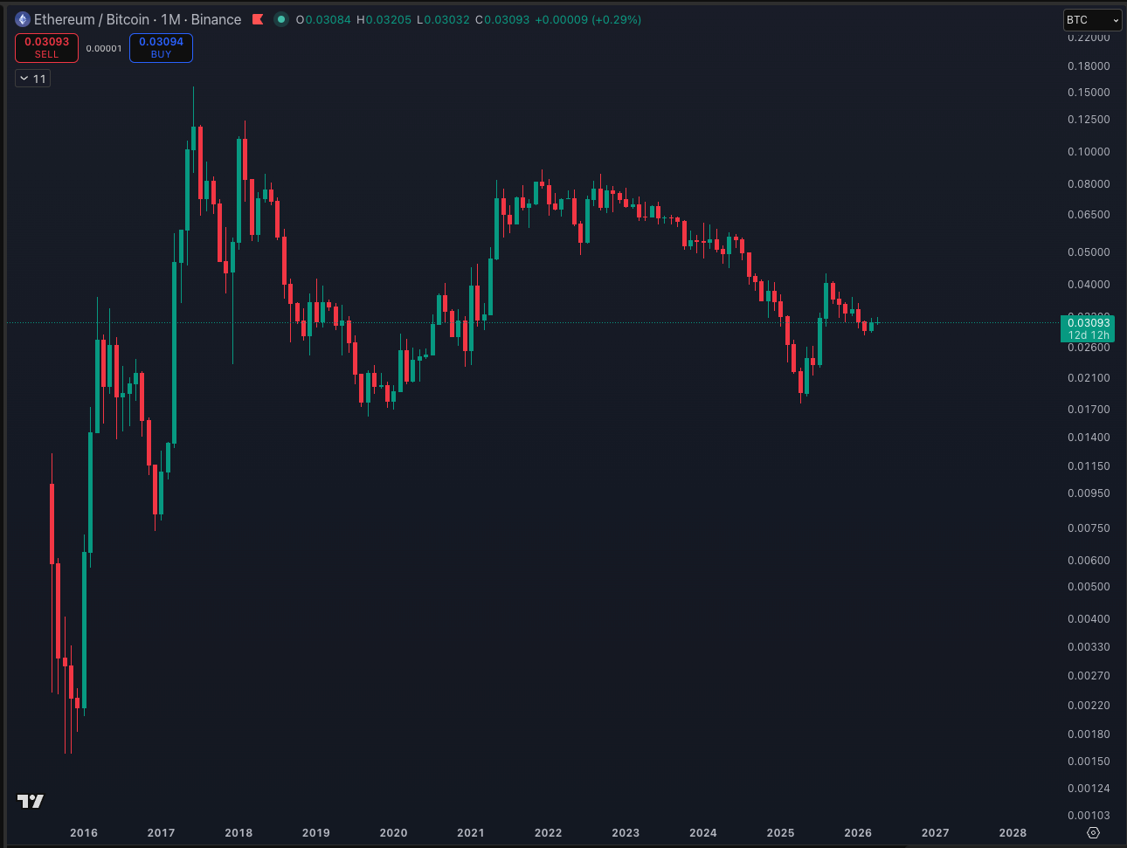Click the 2019 label on the time axis
The width and height of the screenshot is (1127, 848).
(x=316, y=833)
